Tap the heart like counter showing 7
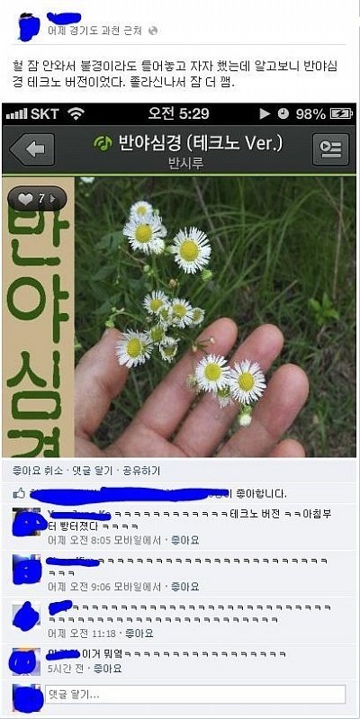360x719 pixels. pyautogui.click(x=37, y=199)
